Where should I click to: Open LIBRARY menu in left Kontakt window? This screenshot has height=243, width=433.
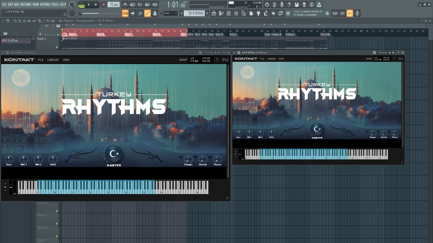[53, 60]
